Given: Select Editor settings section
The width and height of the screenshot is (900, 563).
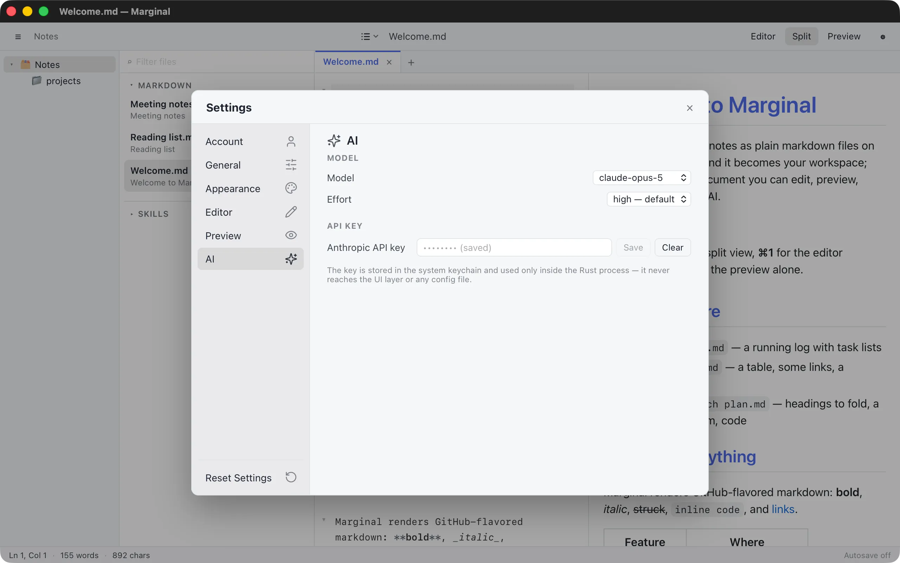Looking at the screenshot, I should pyautogui.click(x=251, y=212).
